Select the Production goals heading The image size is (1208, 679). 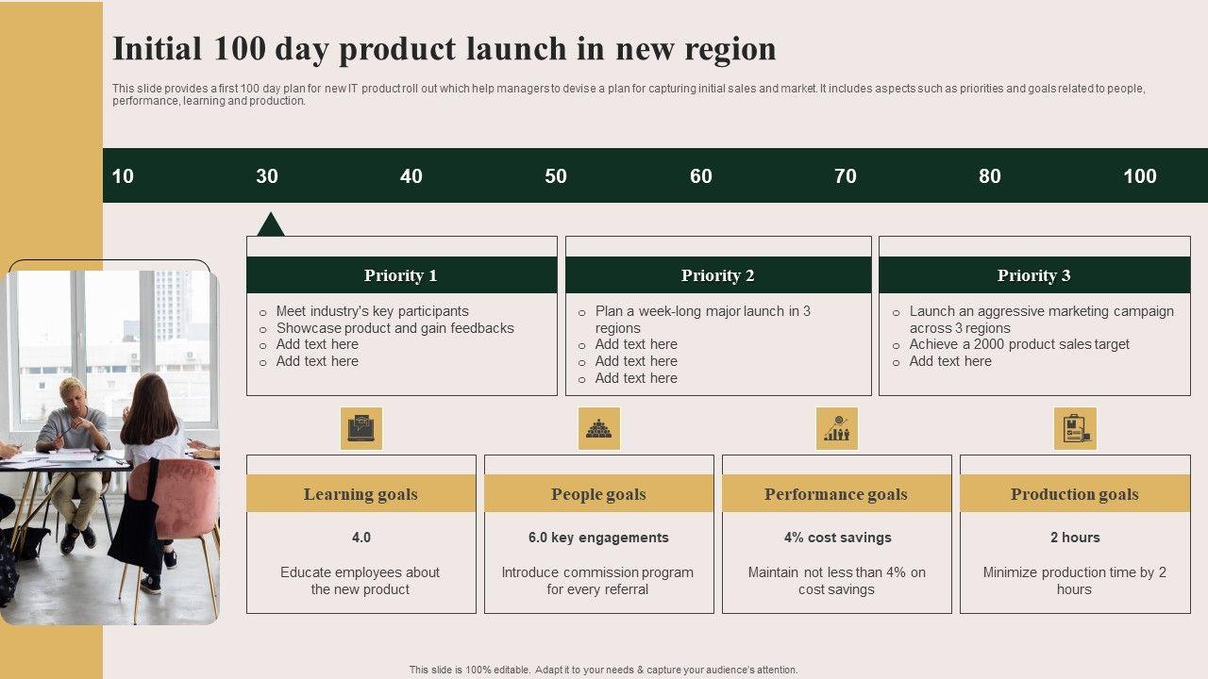(1075, 494)
